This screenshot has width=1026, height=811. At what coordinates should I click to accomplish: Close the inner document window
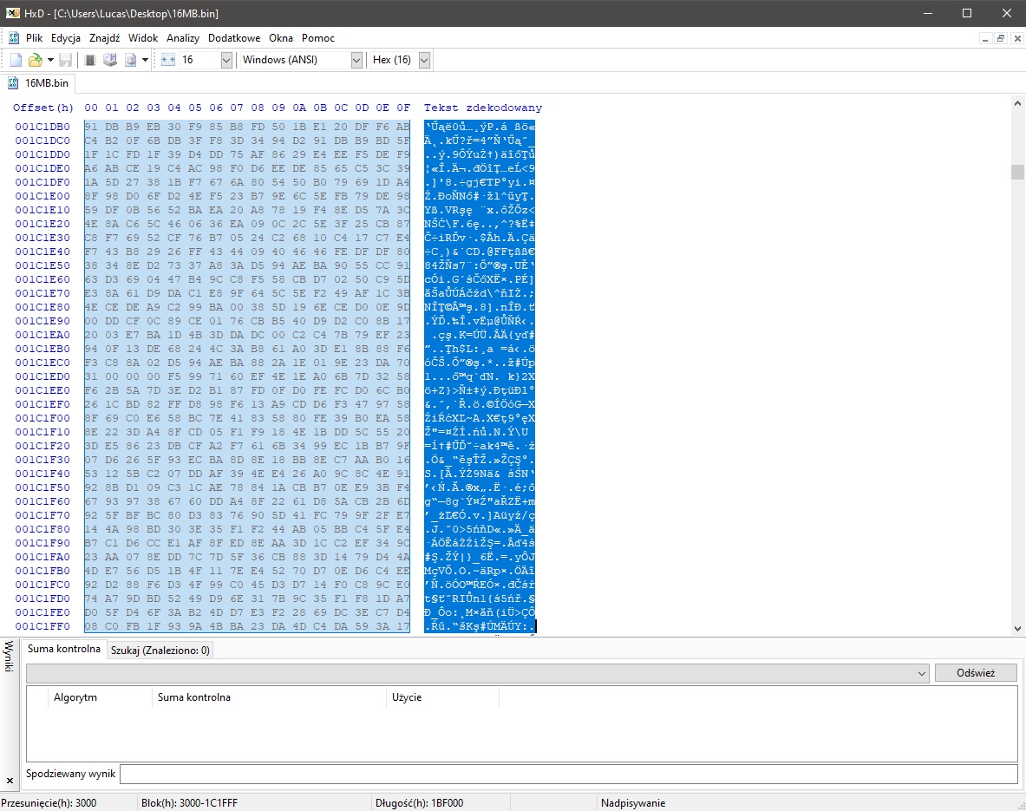[x=1016, y=39]
